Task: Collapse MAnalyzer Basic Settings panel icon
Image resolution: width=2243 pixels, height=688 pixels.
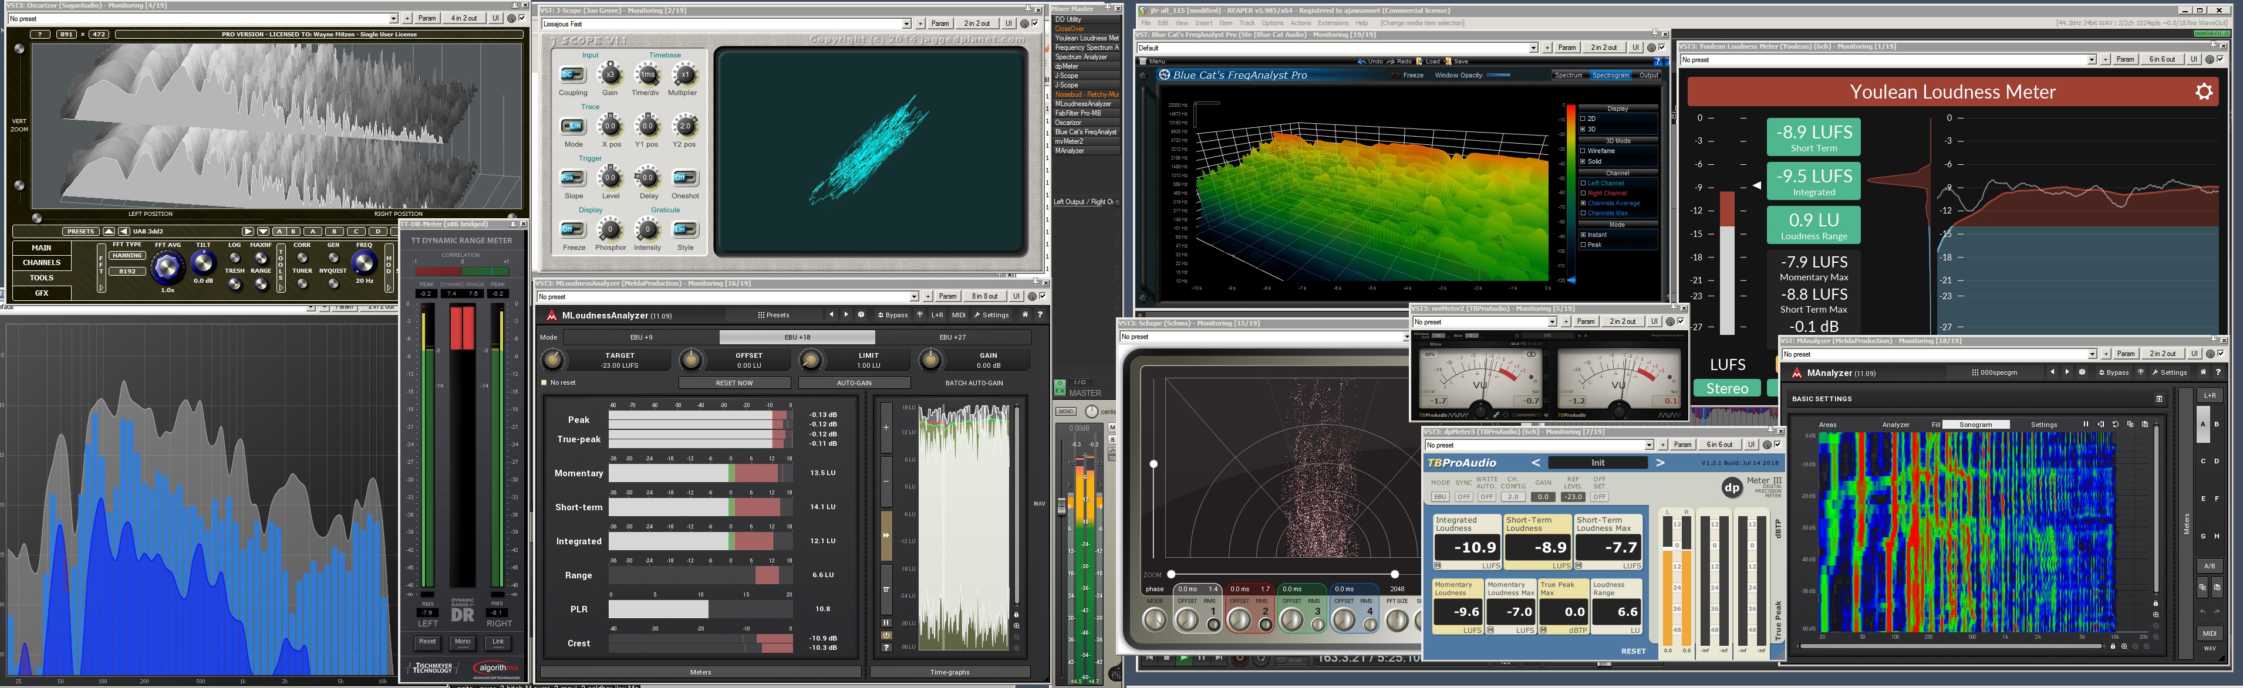Action: pos(2160,399)
